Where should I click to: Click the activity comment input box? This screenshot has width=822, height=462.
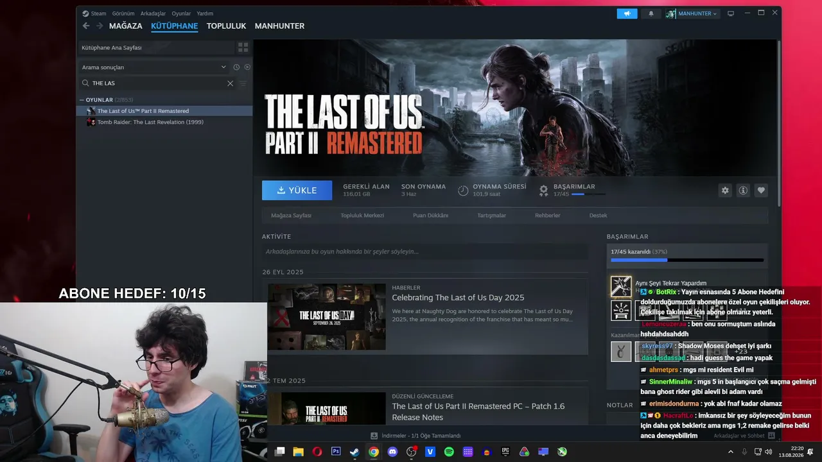424,252
